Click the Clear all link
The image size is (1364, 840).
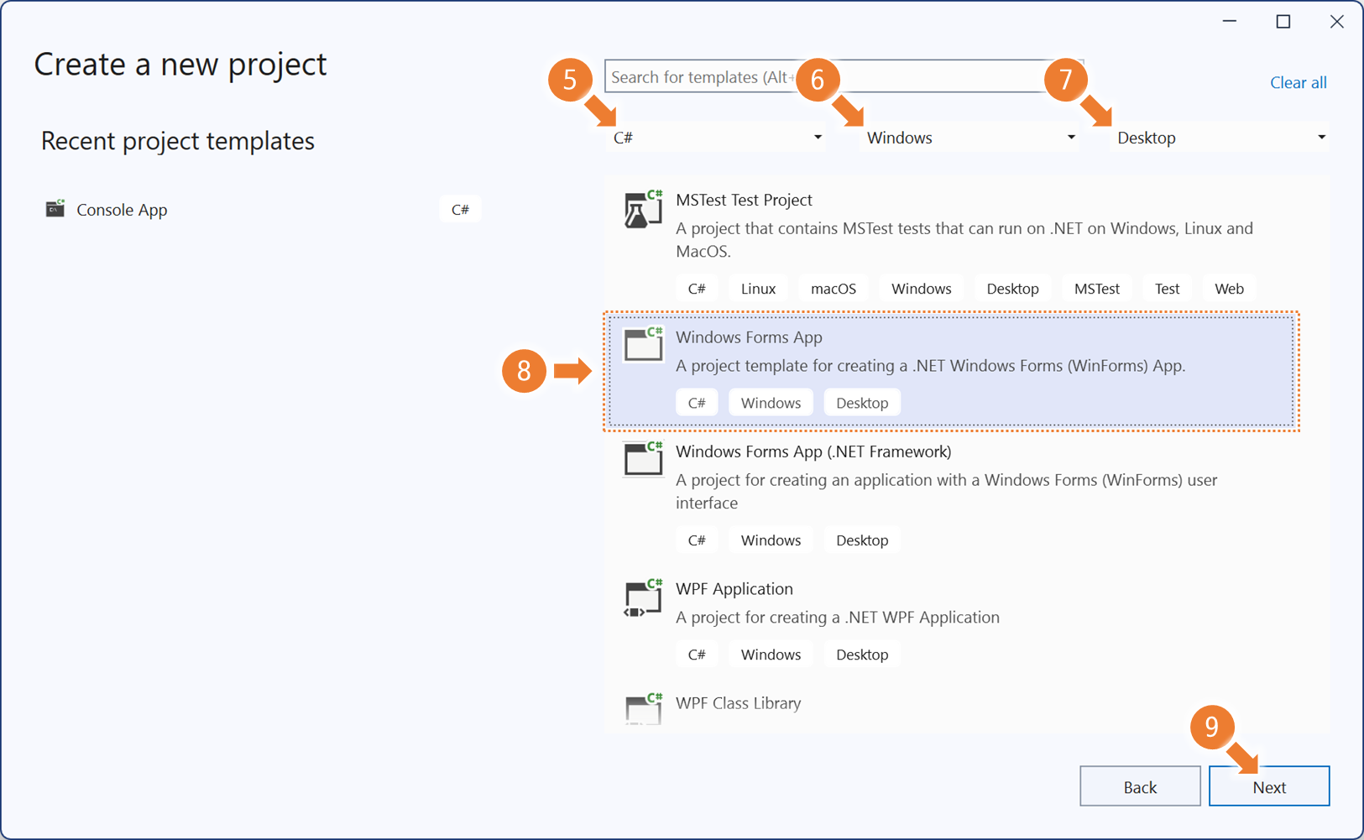tap(1298, 82)
